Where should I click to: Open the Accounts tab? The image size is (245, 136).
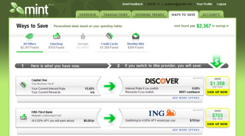tap(211, 15)
